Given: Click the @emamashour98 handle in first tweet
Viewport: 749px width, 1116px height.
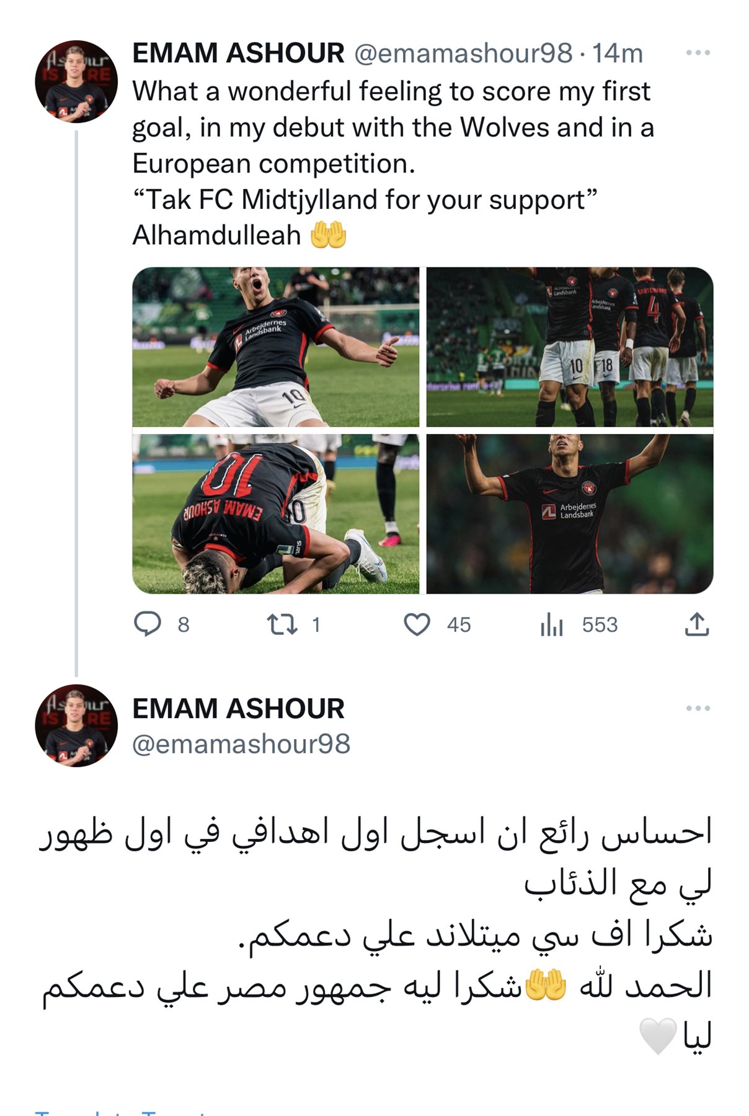Looking at the screenshot, I should coord(463,54).
